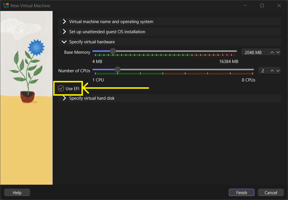The image size is (288, 200).
Task: Increase Base Memory using the up arrow
Action: (x=272, y=52)
